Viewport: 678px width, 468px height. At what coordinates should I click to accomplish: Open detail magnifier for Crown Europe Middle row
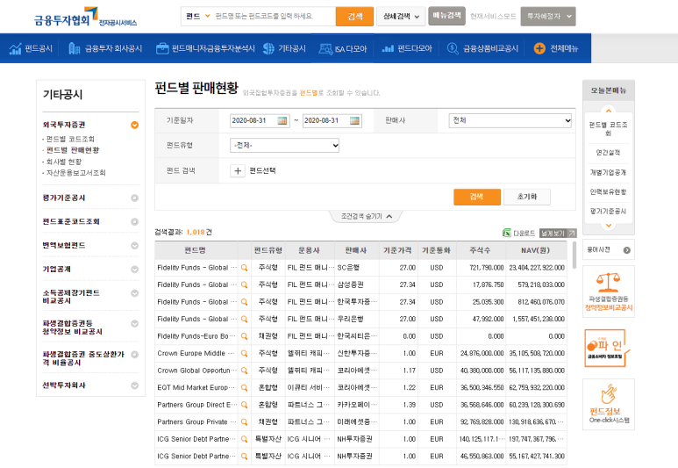coord(245,354)
